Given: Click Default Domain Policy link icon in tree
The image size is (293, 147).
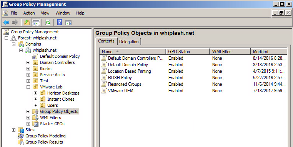Looking at the screenshot, I should 35,56.
